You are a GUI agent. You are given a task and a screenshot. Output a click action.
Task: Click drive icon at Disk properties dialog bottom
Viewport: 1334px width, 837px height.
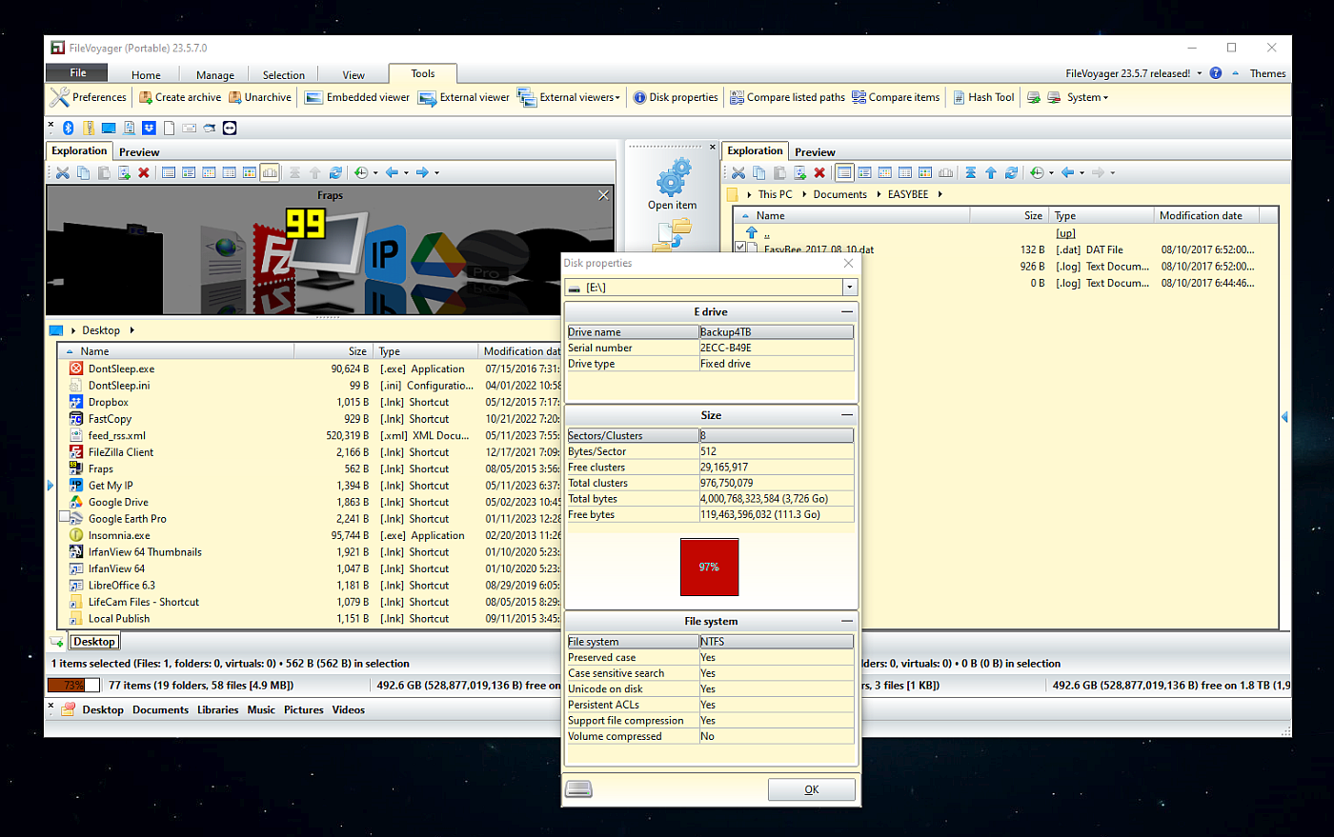(x=578, y=788)
